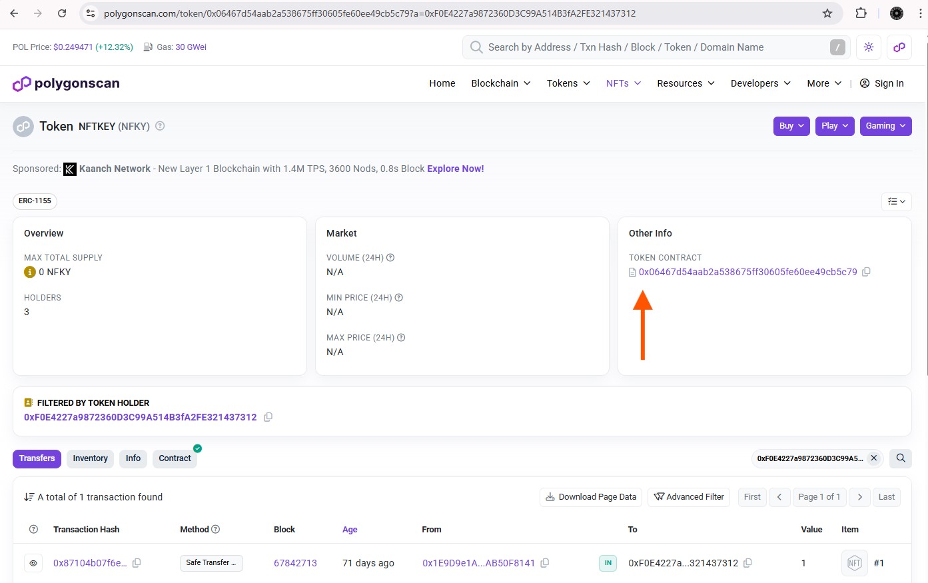928x583 pixels.
Task: Open the Advanced Filter
Action: tap(689, 497)
